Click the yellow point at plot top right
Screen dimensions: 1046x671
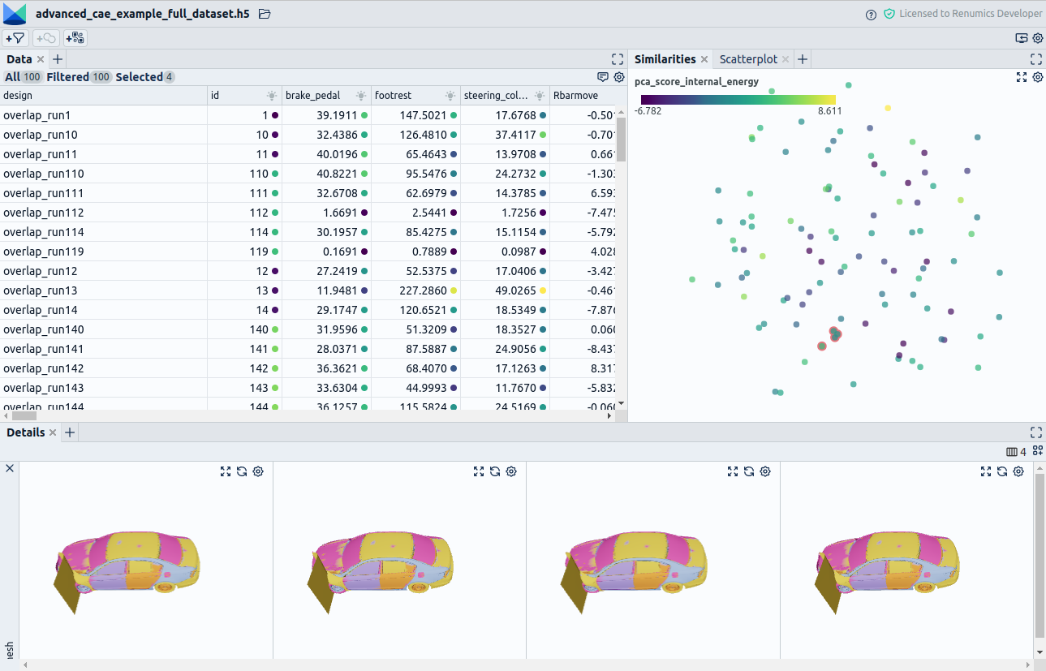(x=888, y=108)
